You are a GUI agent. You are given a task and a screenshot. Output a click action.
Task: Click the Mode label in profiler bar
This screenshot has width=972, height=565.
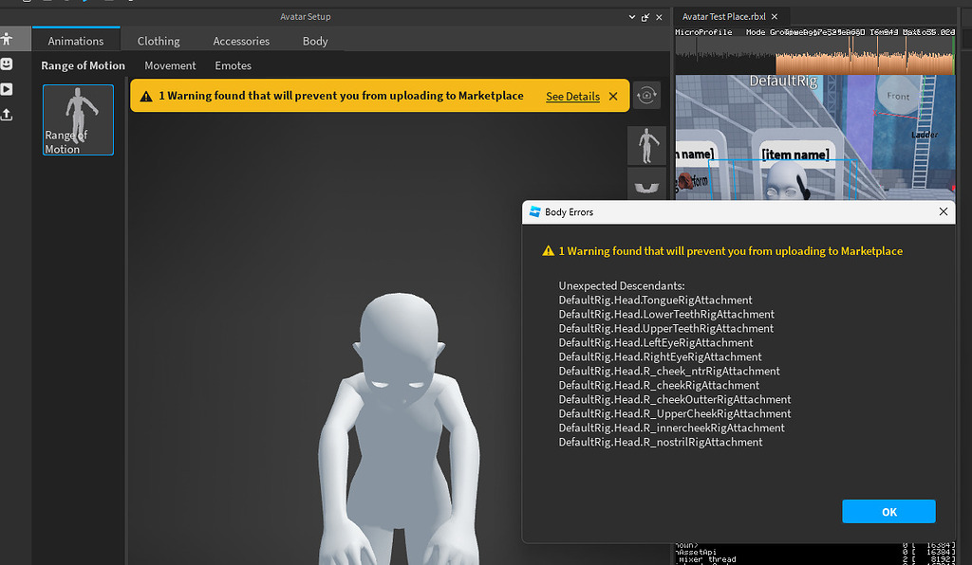[755, 32]
